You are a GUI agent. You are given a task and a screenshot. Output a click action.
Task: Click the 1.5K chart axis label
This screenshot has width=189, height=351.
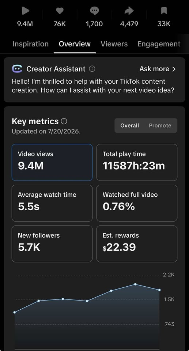(x=169, y=299)
